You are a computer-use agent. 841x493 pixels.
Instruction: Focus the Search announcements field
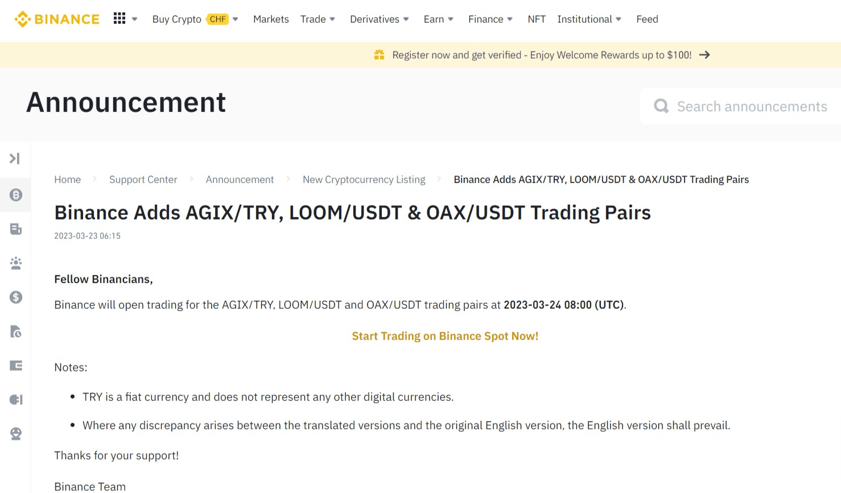(x=741, y=106)
